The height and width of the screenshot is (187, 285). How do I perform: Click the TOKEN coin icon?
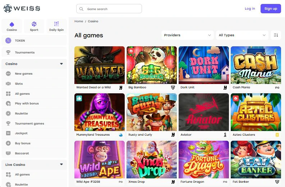point(8,41)
